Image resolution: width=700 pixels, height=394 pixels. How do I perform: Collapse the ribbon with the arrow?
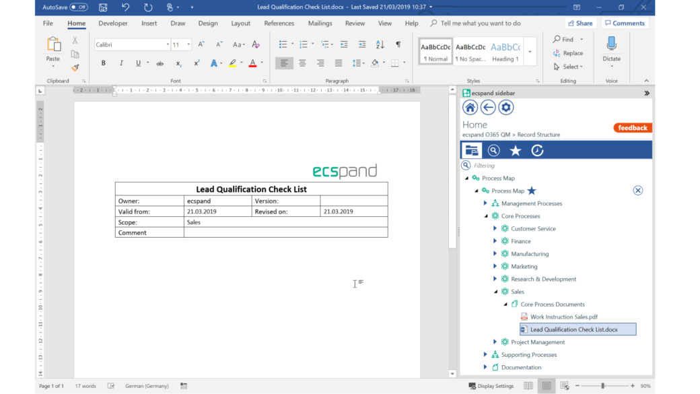coord(646,81)
